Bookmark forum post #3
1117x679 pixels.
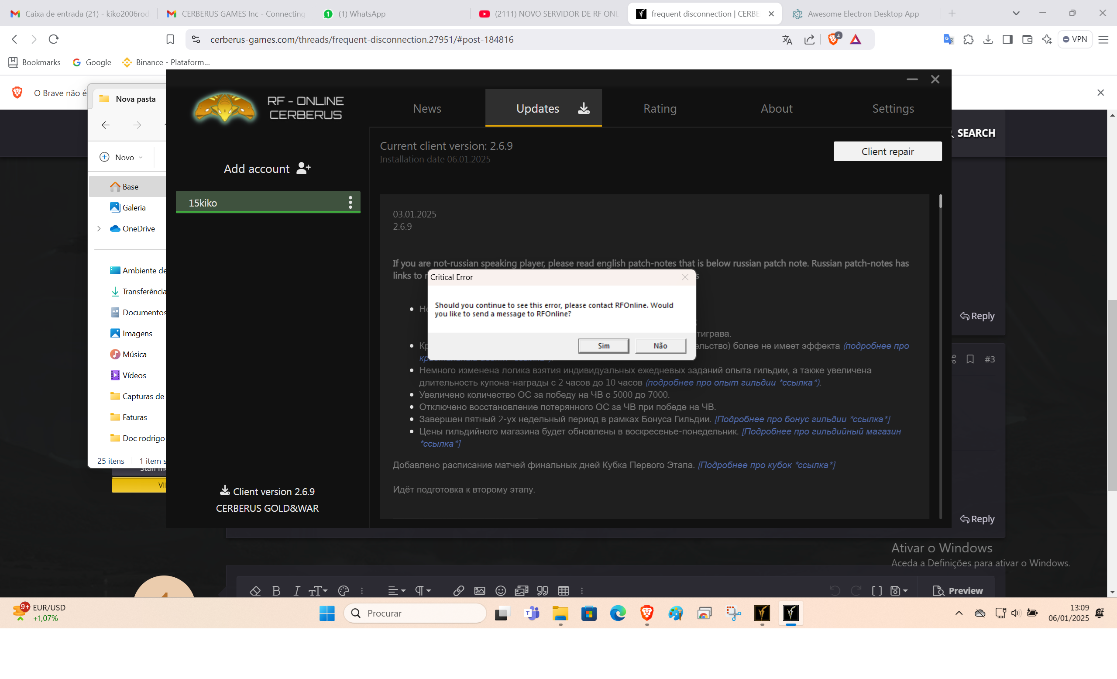pyautogui.click(x=970, y=359)
